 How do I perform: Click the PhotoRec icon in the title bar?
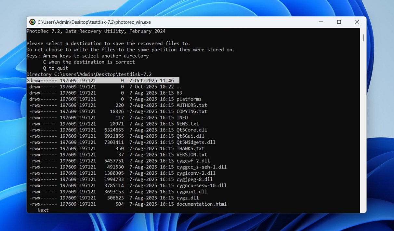(32, 22)
